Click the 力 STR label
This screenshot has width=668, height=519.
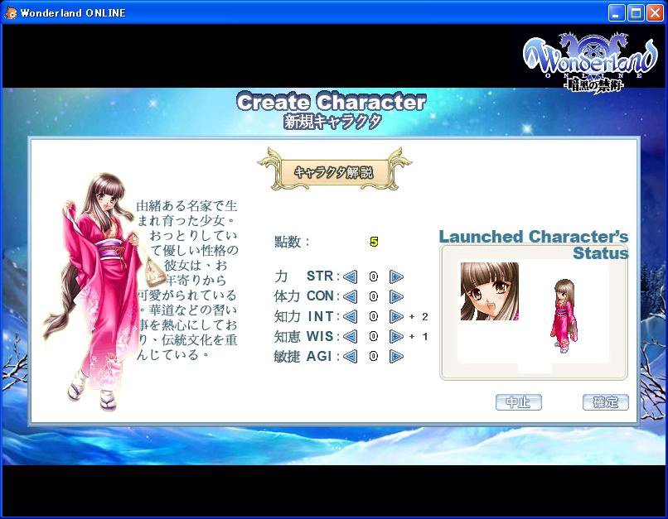point(307,276)
